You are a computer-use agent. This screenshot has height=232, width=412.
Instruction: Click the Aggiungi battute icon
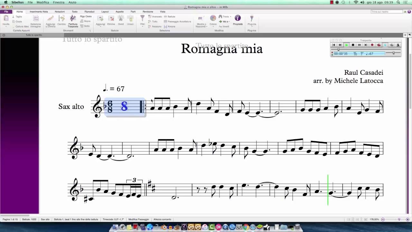click(x=100, y=19)
